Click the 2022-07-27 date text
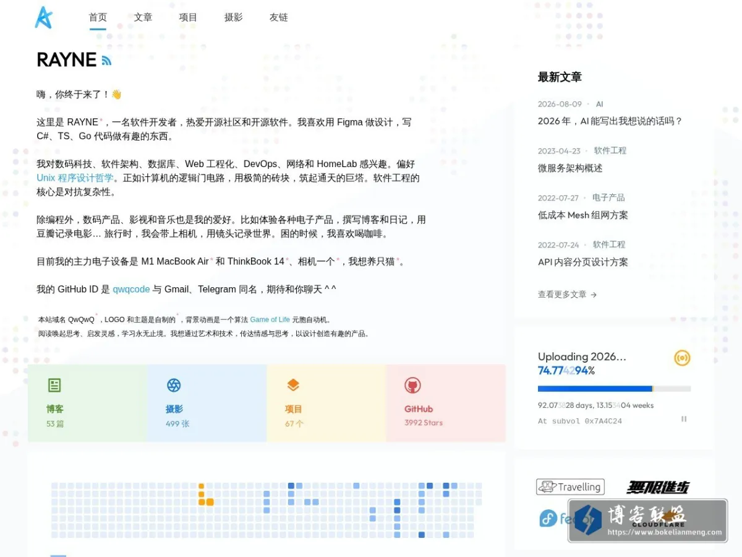The image size is (742, 557). (x=558, y=198)
